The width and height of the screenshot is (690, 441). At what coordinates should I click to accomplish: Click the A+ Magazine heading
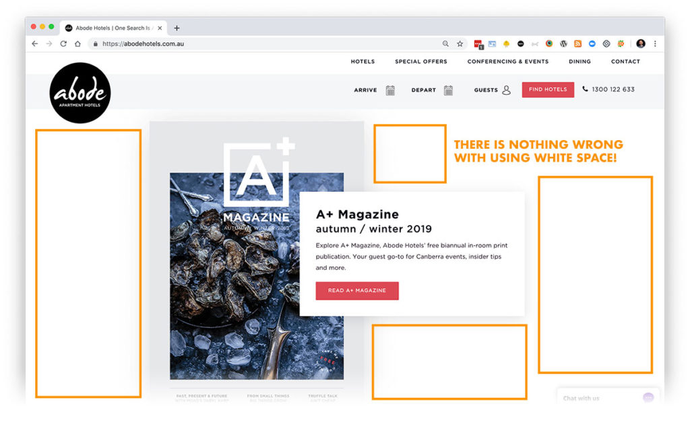[x=357, y=215]
